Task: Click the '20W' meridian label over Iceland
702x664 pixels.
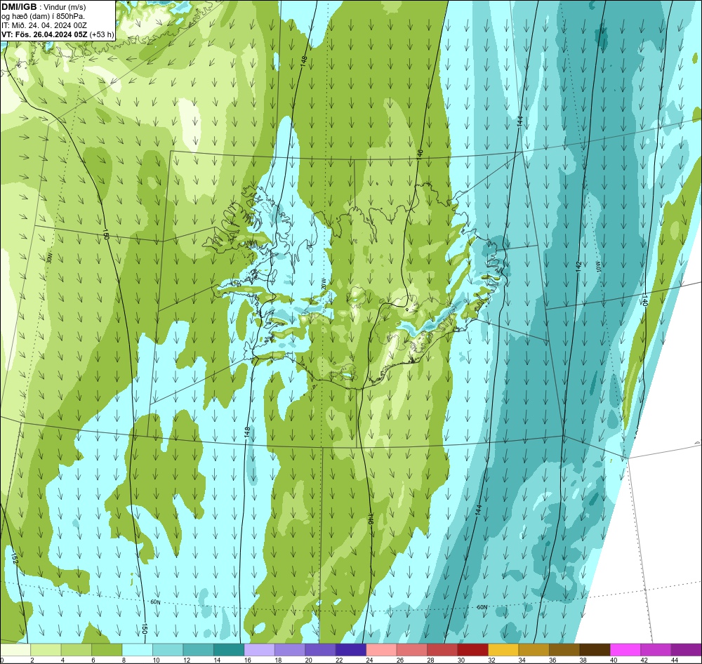Action: pyautogui.click(x=323, y=284)
